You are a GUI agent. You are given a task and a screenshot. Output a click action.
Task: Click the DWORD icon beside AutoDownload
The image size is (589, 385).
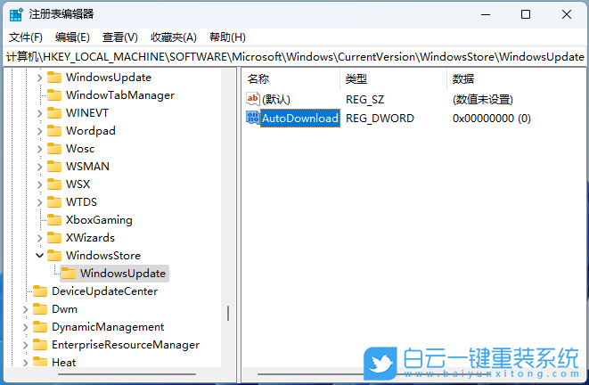pyautogui.click(x=253, y=118)
